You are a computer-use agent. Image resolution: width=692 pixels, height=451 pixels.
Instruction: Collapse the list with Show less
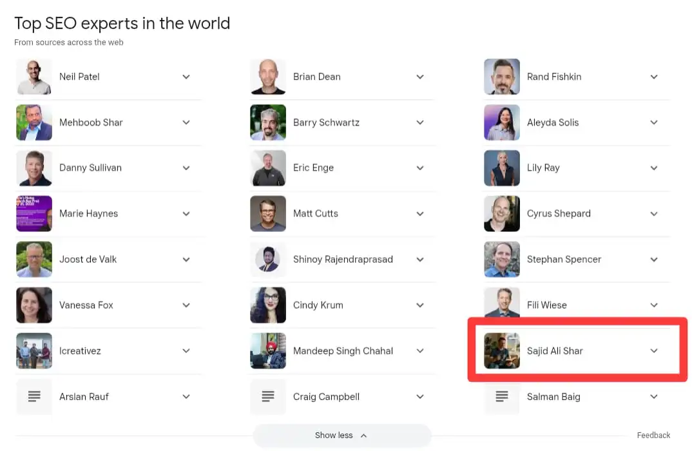[341, 436]
